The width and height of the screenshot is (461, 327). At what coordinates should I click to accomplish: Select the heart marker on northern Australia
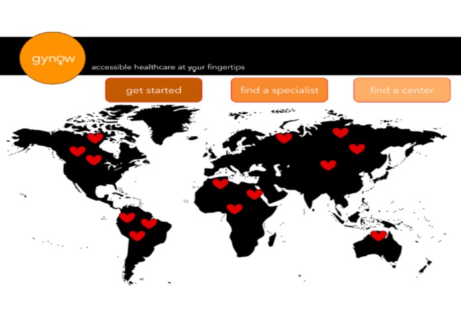click(x=379, y=236)
